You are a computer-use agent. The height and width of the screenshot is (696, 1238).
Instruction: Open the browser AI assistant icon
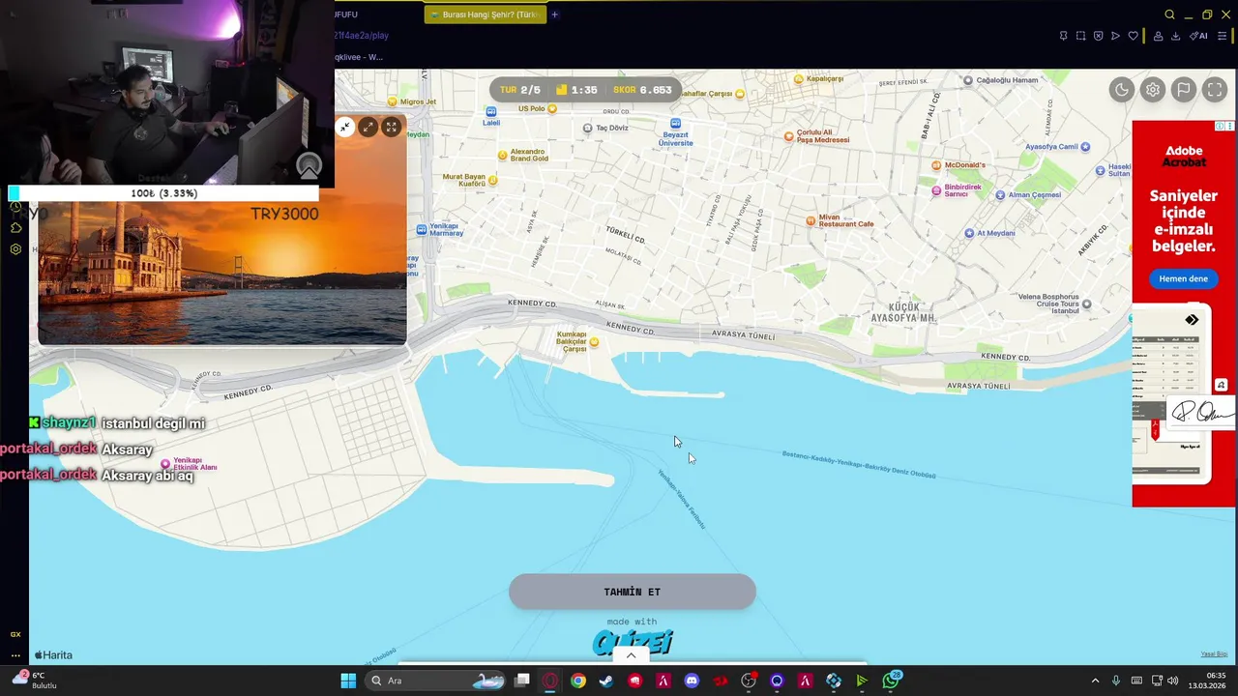pyautogui.click(x=1198, y=36)
